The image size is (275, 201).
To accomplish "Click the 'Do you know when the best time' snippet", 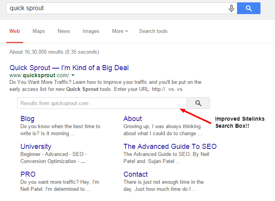I will click(60, 130).
